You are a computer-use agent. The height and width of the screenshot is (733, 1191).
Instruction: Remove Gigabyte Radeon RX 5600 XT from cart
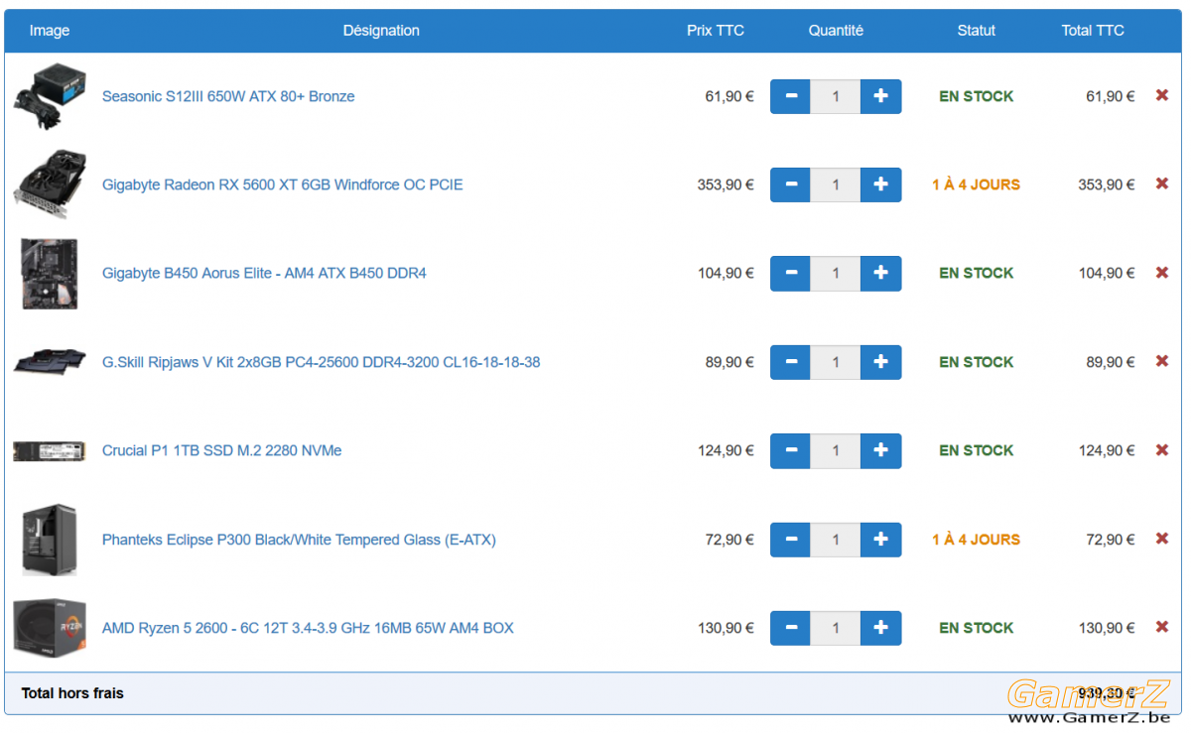(1162, 183)
